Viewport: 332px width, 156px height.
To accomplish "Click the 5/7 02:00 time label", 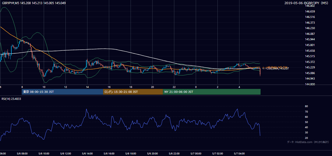I will (218, 153).
